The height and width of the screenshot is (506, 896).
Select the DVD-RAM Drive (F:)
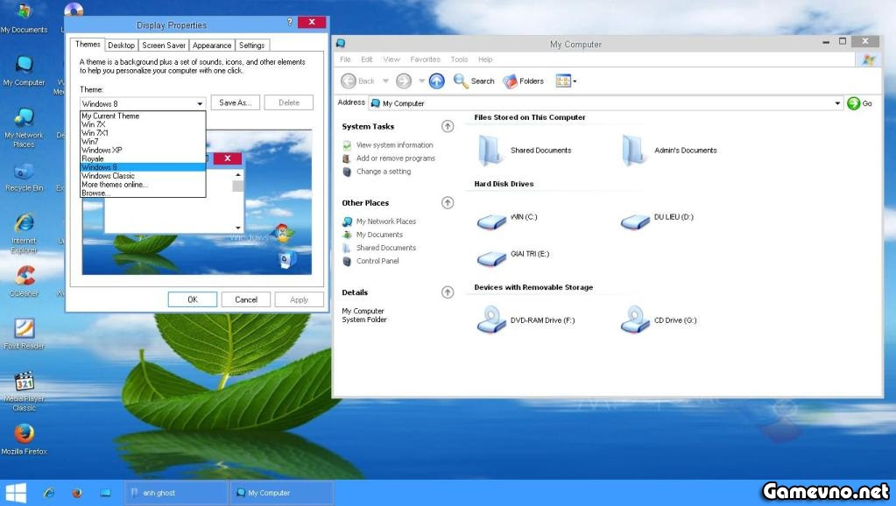526,319
